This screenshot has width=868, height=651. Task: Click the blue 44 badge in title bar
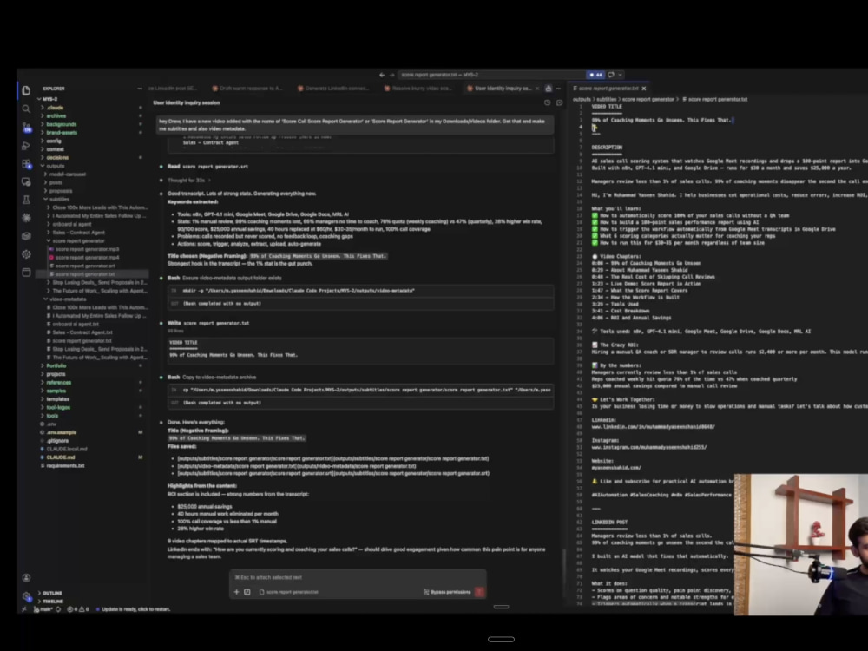point(595,75)
